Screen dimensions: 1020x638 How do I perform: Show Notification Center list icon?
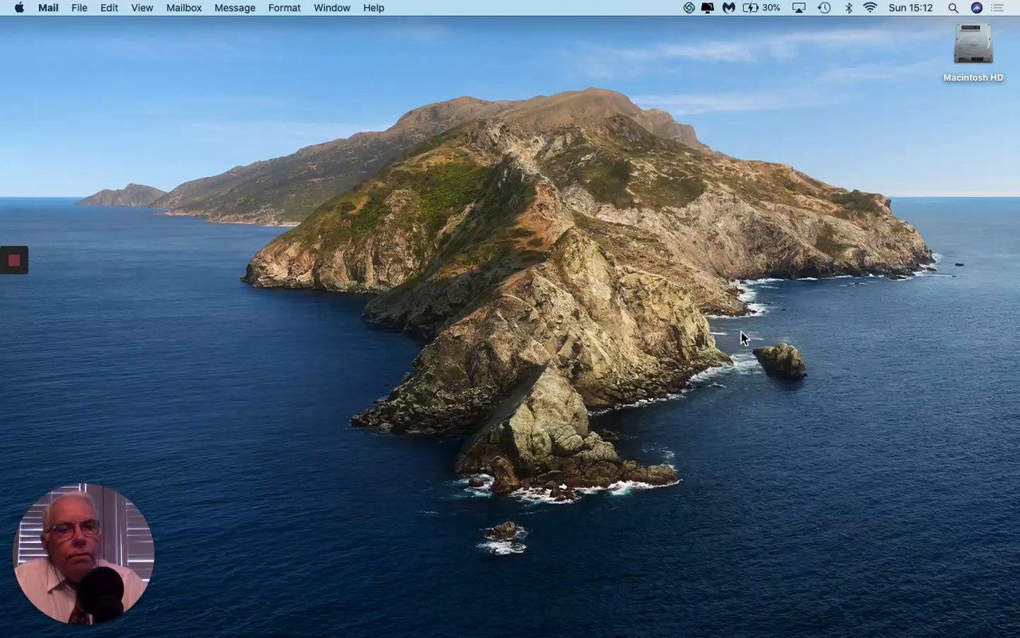tap(998, 8)
